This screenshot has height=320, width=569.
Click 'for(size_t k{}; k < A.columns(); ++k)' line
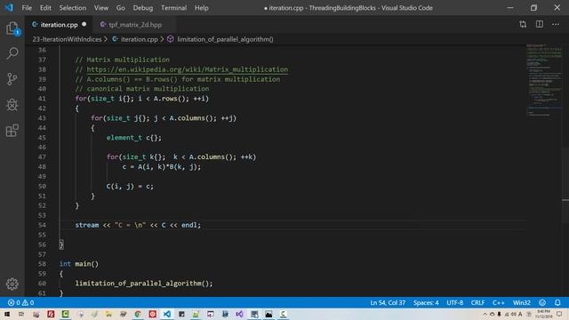[181, 156]
